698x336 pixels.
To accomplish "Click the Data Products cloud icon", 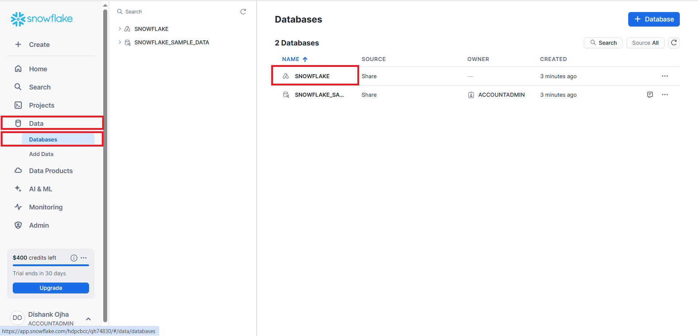I will pos(18,171).
